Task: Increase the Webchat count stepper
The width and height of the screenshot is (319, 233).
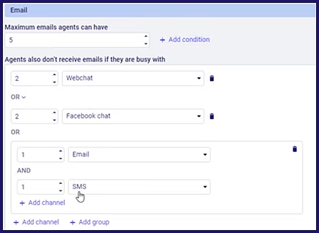Action: point(54,75)
